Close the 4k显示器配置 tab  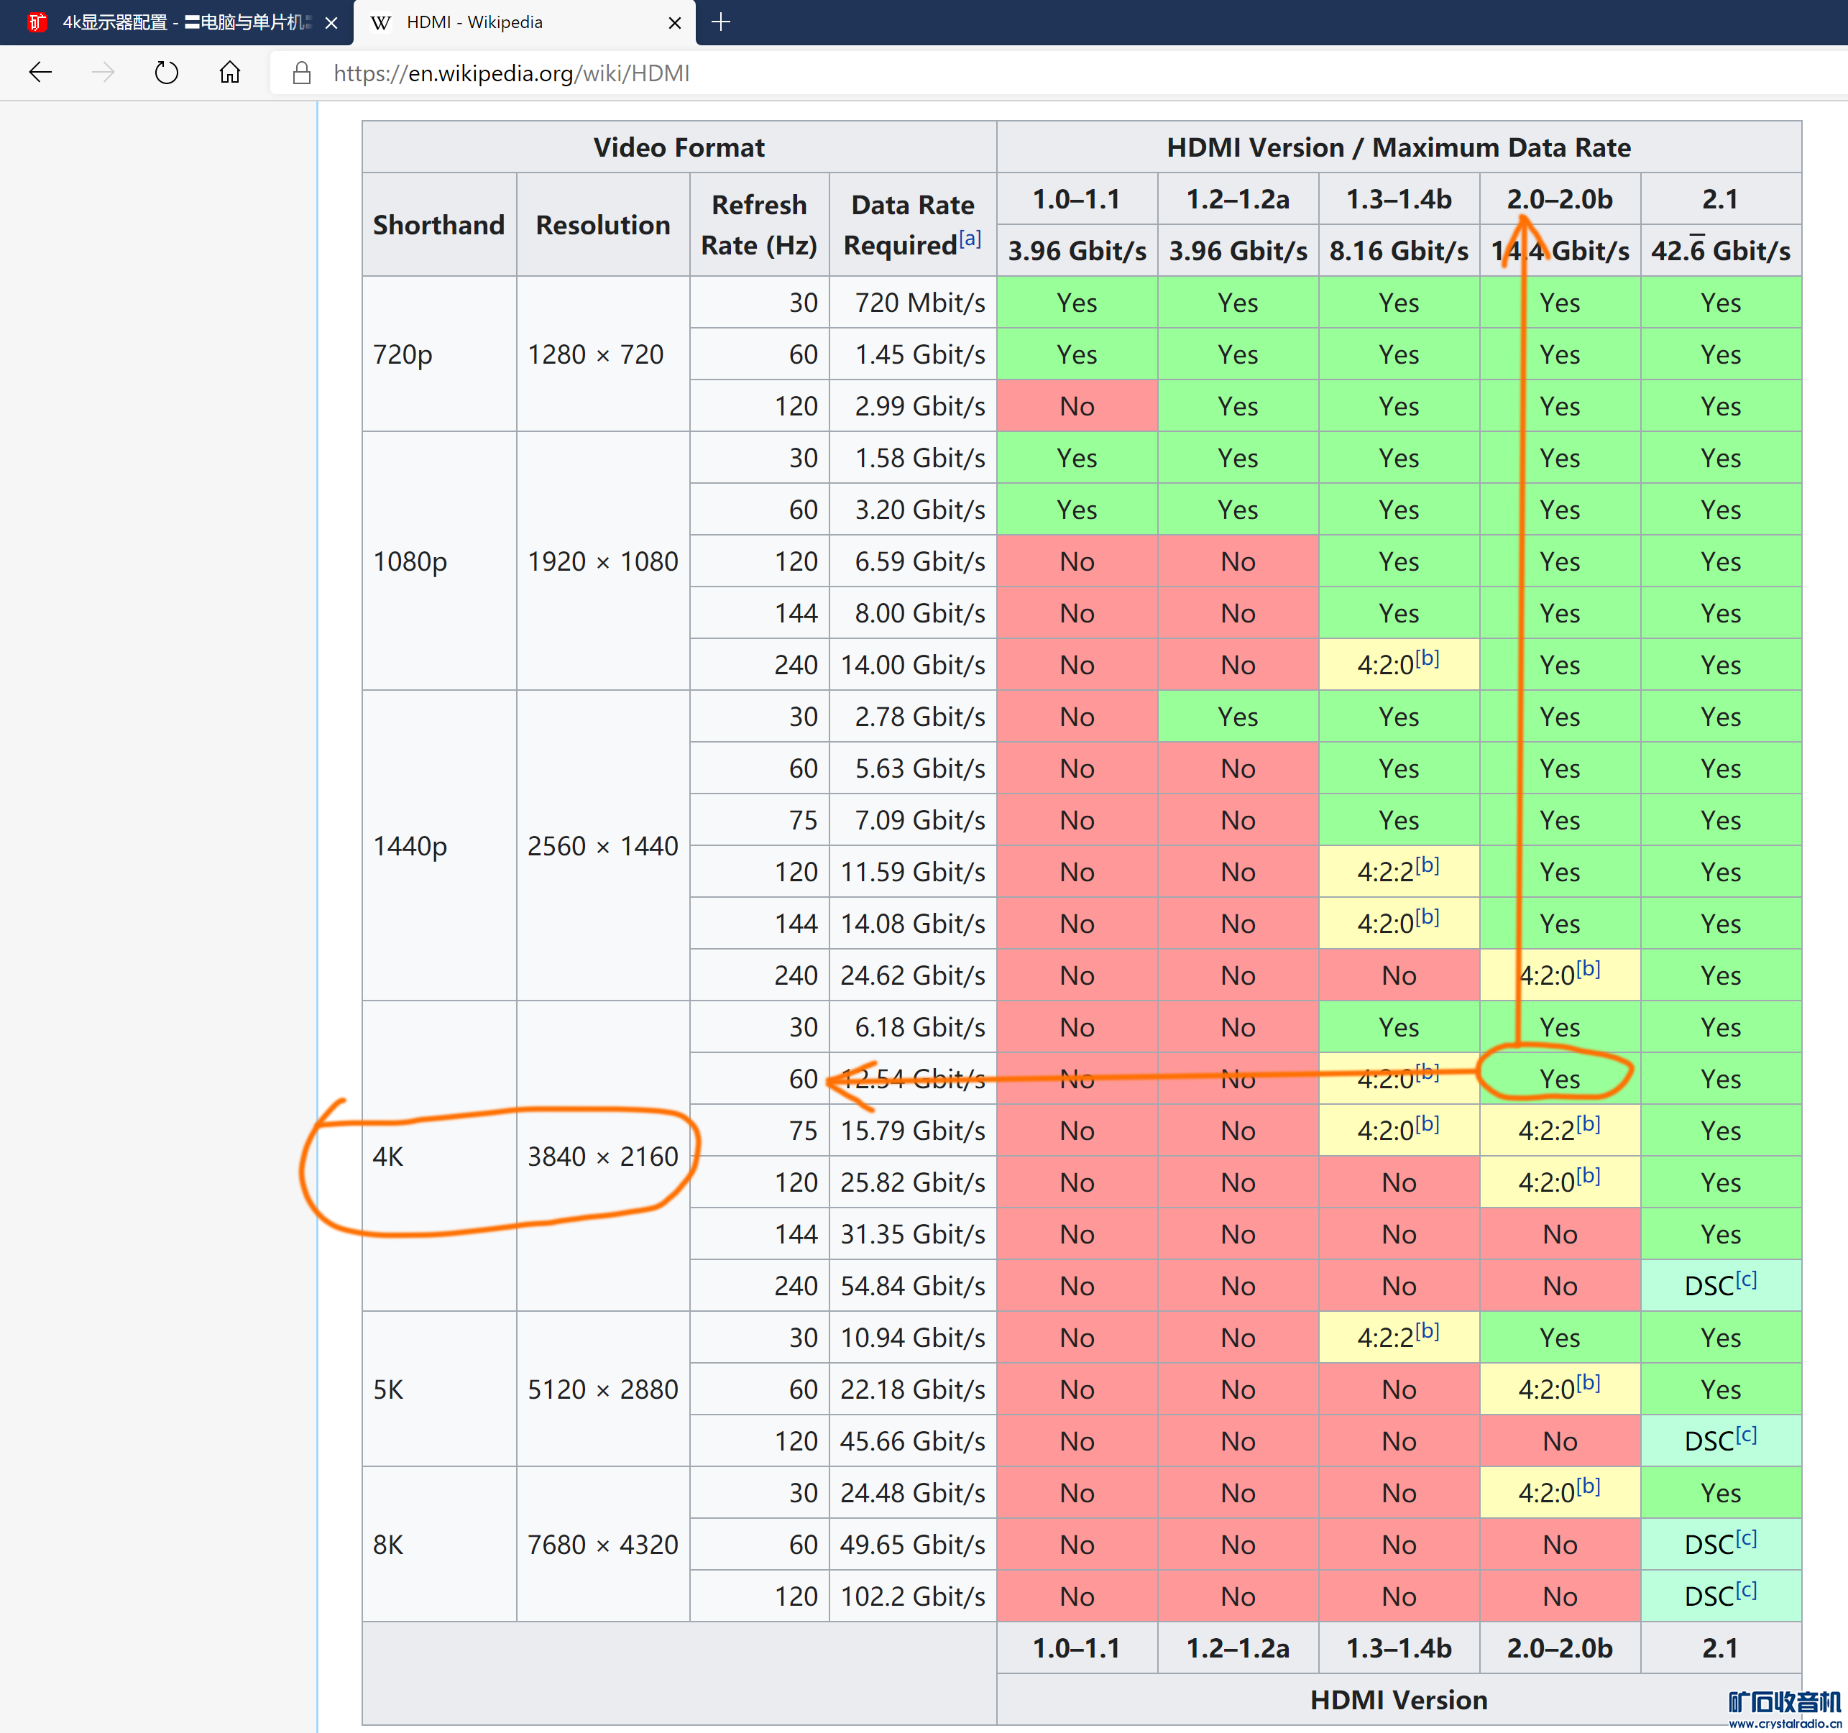coord(331,22)
